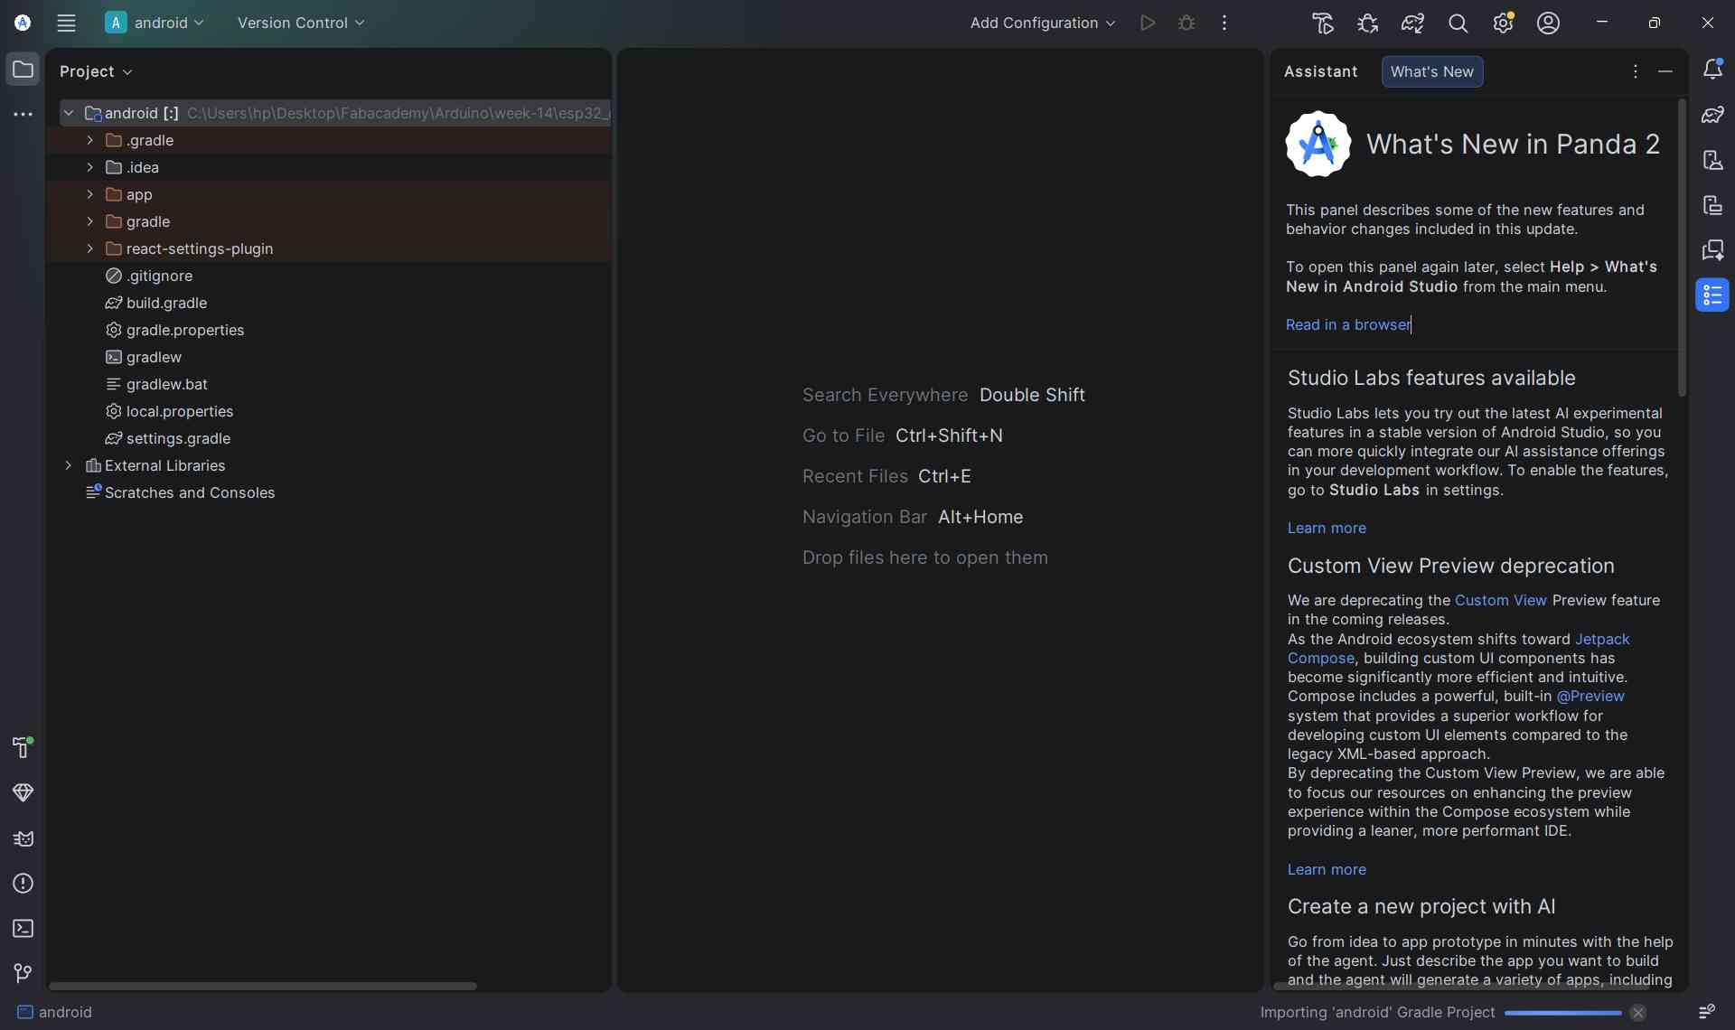Expand the app folder
Viewport: 1735px width, 1030px height.
click(x=89, y=194)
